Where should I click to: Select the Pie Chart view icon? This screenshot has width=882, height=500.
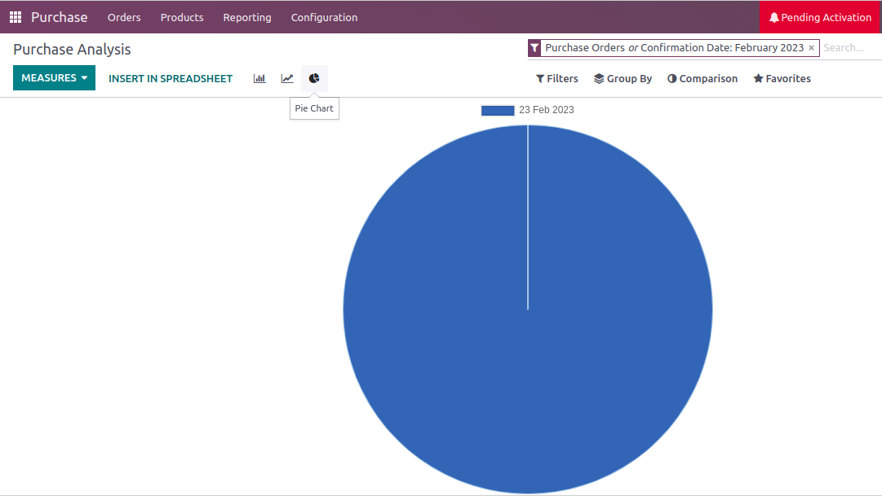tap(314, 78)
